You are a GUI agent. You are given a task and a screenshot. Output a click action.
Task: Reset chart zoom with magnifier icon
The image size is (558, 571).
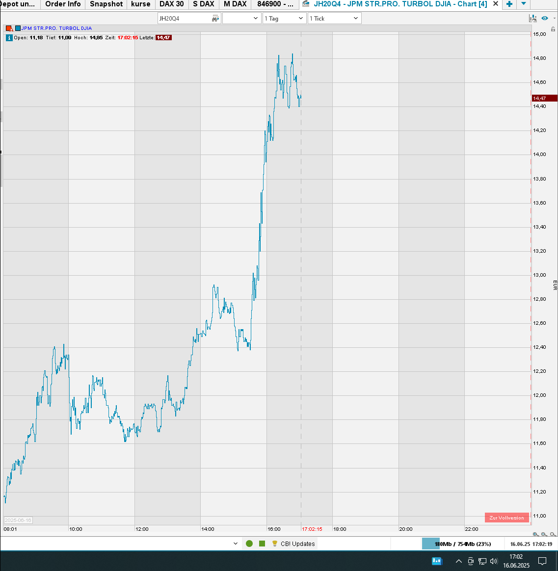553,534
